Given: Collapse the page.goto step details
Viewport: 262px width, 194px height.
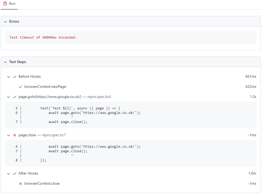Looking at the screenshot, I should (x=8, y=97).
